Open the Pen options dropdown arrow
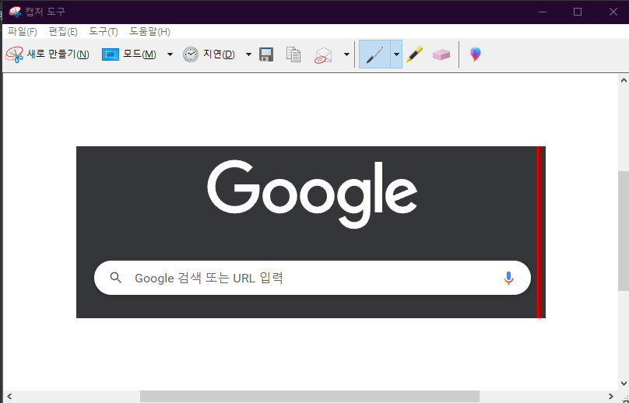This screenshot has width=629, height=403. pyautogui.click(x=396, y=54)
